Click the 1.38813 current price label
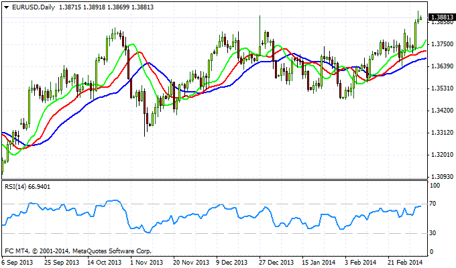The height and width of the screenshot is (268, 456). point(442,17)
